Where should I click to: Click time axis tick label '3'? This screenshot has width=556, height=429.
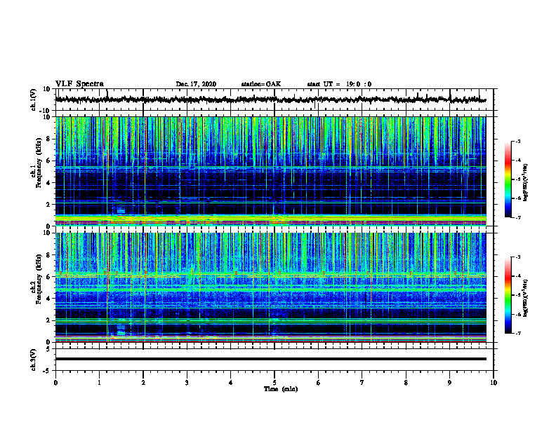[x=187, y=383]
